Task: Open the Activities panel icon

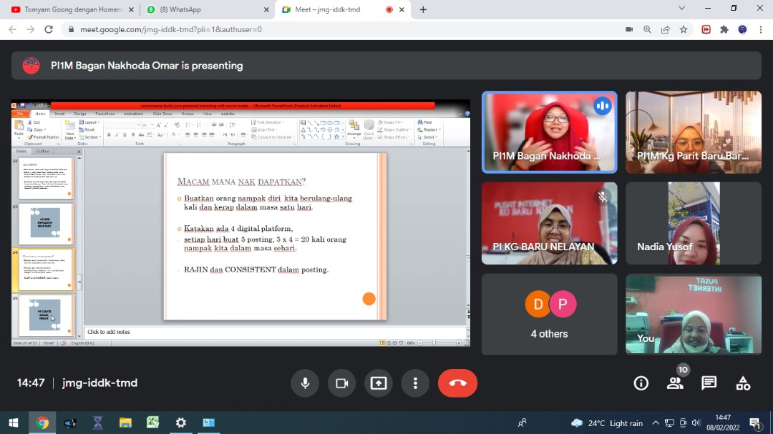Action: (743, 383)
